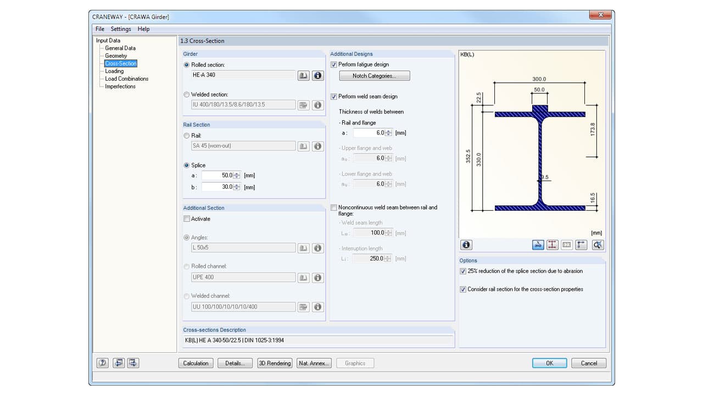This screenshot has height=395, width=703.
Task: Go to the next input window using arrow icon
Action: coord(133,363)
